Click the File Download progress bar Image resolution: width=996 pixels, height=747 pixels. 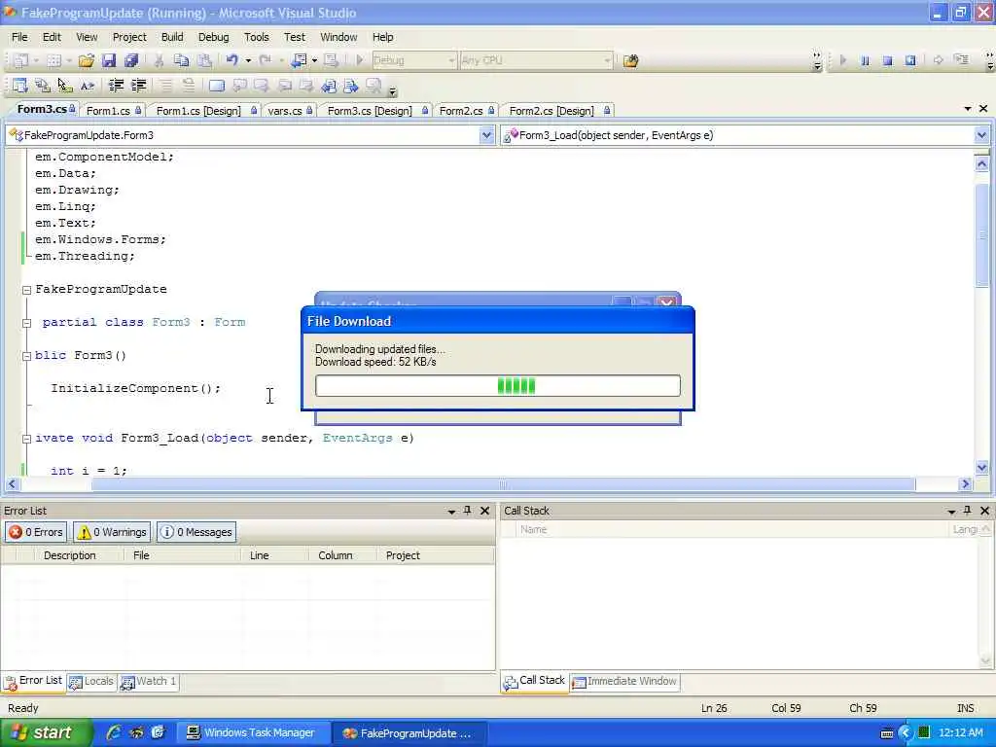497,385
